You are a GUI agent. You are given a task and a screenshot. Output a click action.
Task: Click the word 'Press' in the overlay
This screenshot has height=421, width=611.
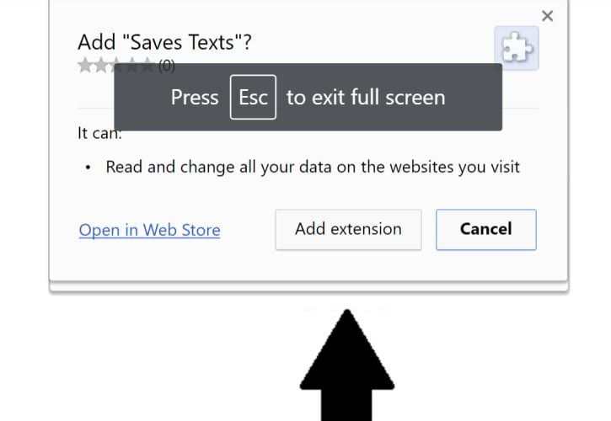(x=195, y=98)
